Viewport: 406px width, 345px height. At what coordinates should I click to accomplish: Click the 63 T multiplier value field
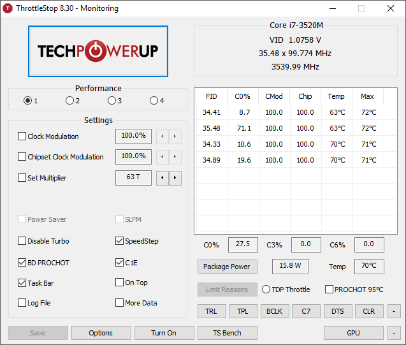coord(133,178)
